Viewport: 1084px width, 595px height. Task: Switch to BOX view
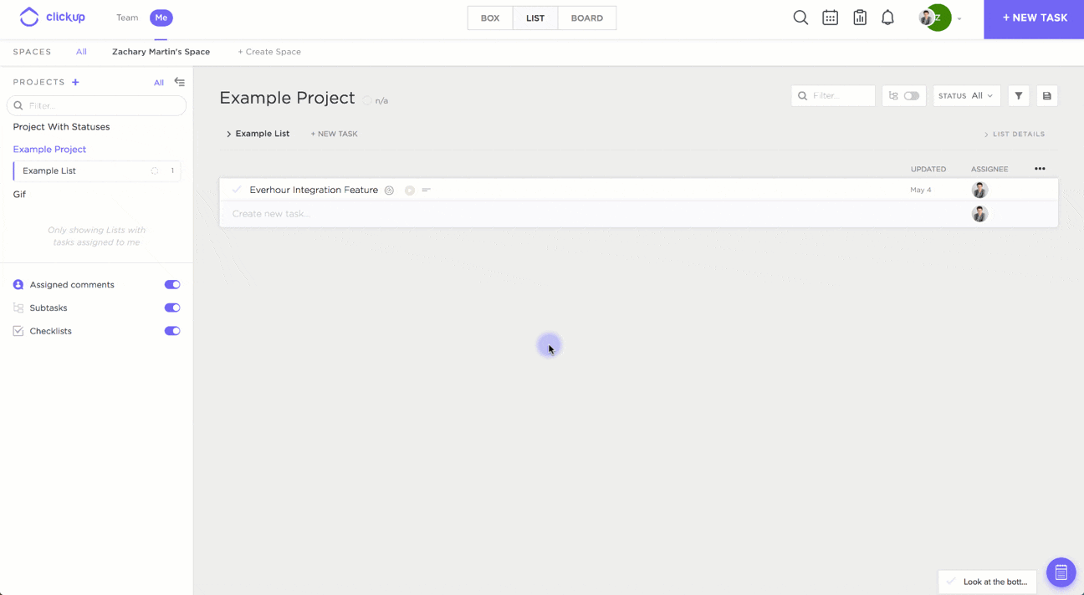[490, 18]
